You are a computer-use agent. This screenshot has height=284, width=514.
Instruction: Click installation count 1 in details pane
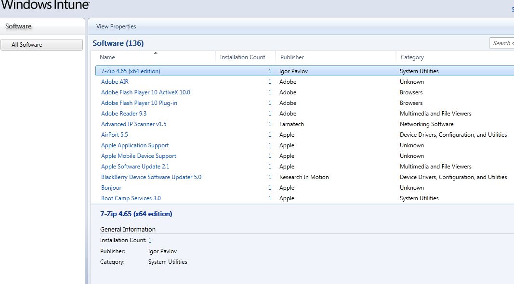[x=150, y=240]
